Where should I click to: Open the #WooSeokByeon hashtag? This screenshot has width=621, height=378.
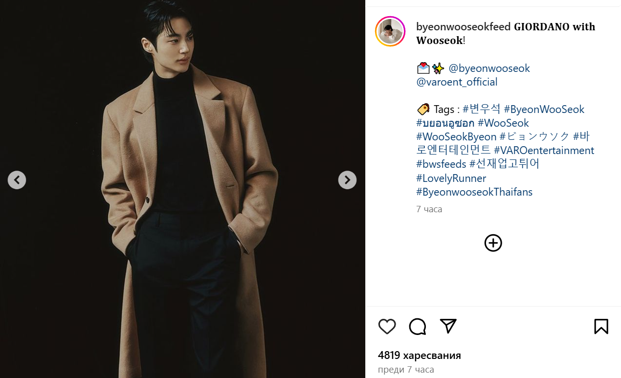point(456,137)
